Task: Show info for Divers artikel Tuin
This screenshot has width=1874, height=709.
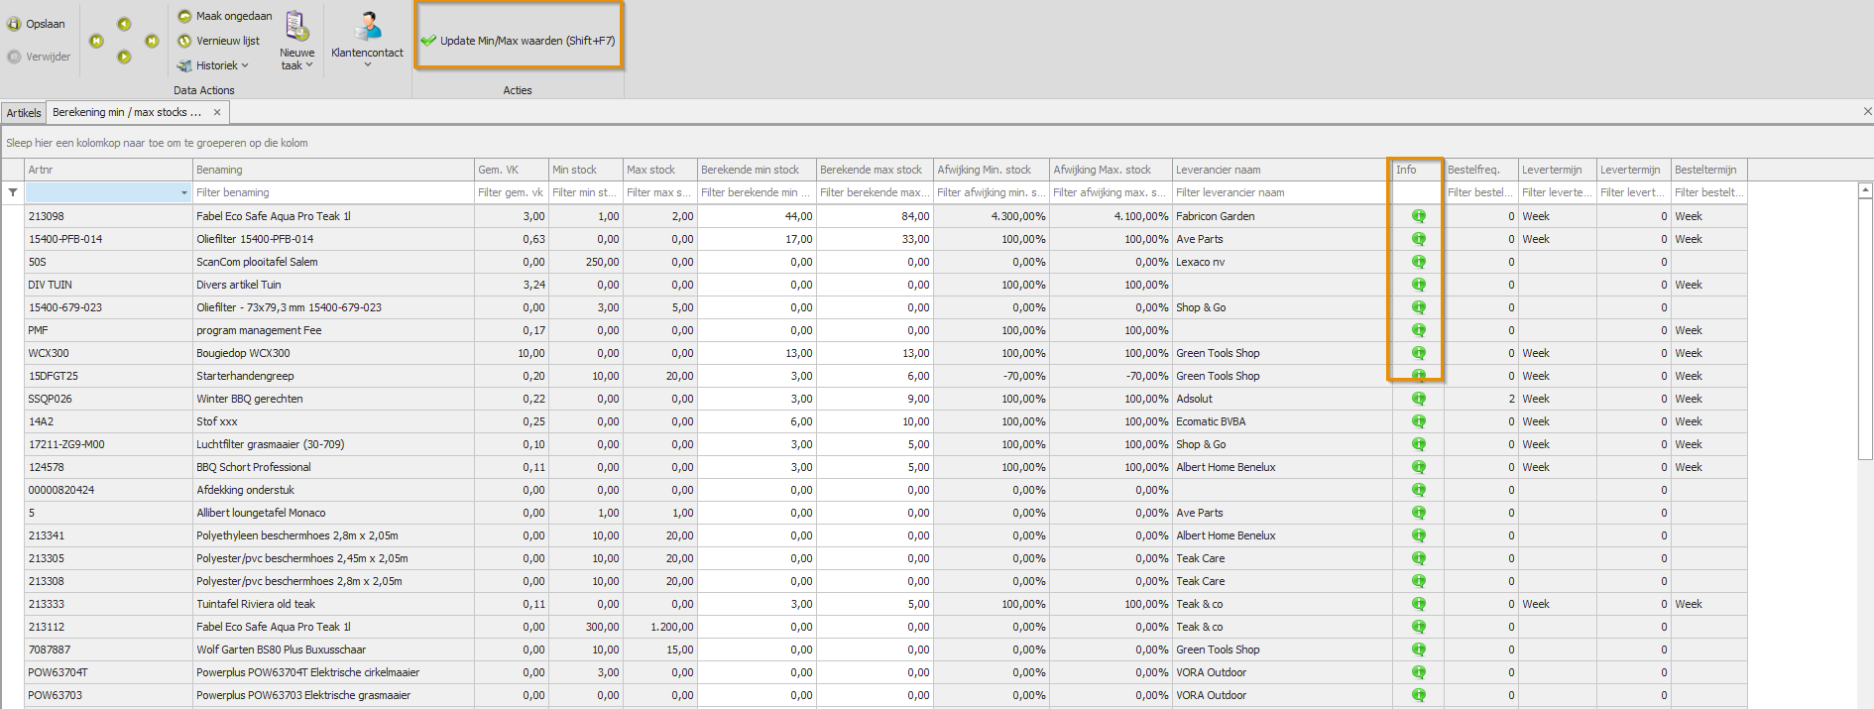Action: [1419, 285]
